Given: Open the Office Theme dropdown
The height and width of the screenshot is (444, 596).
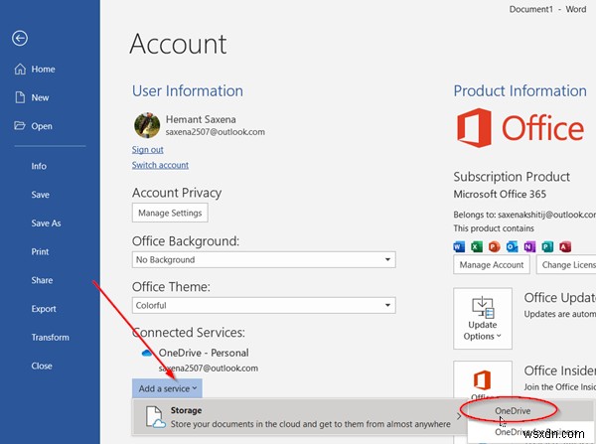Looking at the screenshot, I should click(263, 305).
